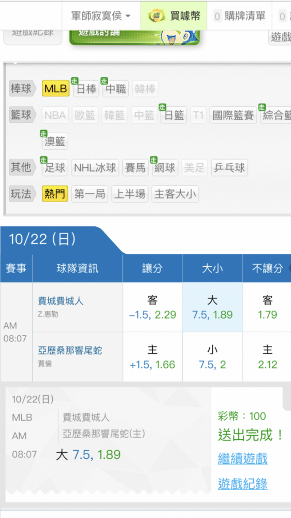Click the 玩法 category label

tap(22, 194)
